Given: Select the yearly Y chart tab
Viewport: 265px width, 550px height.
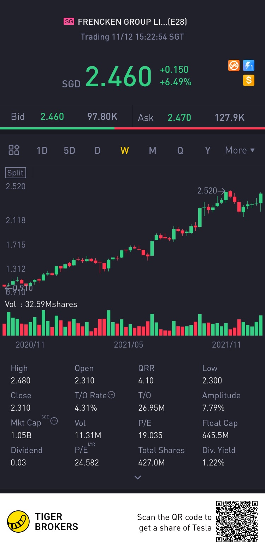Looking at the screenshot, I should (x=208, y=150).
